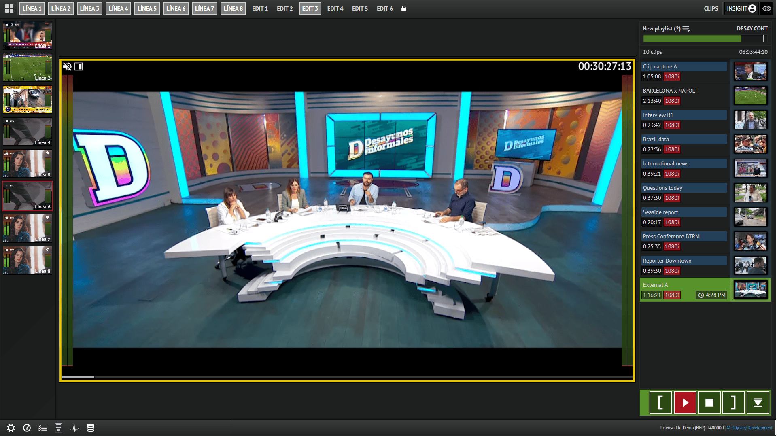Toggle the padlock lock icon
Screen dimensions: 777x437
click(x=403, y=8)
